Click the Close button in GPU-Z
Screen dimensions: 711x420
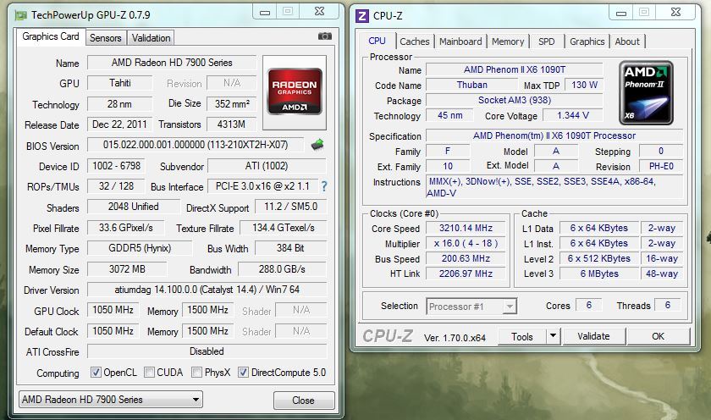tap(303, 401)
